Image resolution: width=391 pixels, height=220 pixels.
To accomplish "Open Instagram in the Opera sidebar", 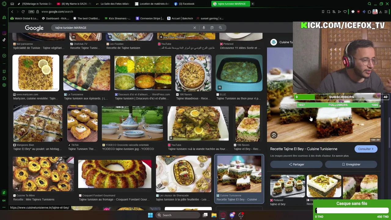I will click(4, 33).
